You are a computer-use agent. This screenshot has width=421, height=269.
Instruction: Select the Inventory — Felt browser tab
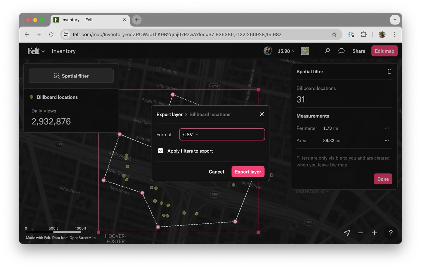coord(90,20)
